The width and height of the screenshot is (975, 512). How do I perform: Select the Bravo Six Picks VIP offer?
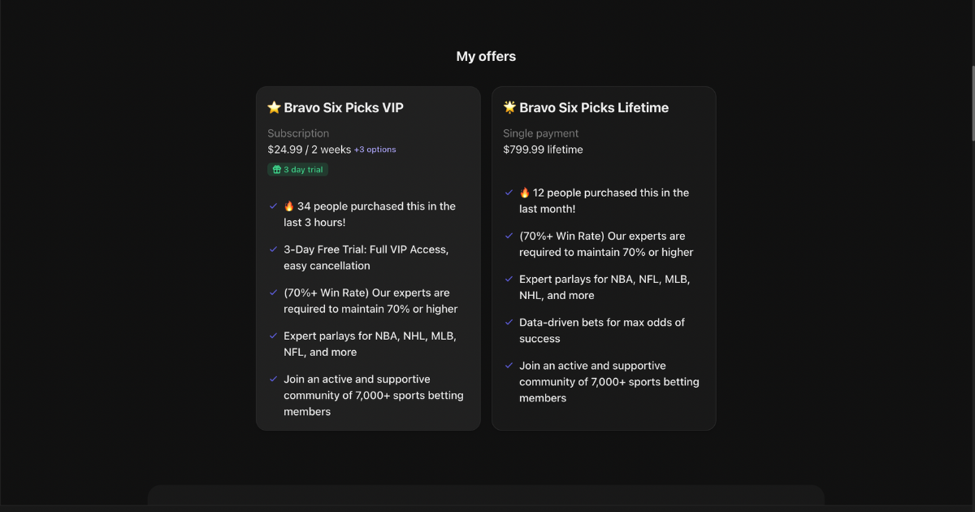point(368,106)
